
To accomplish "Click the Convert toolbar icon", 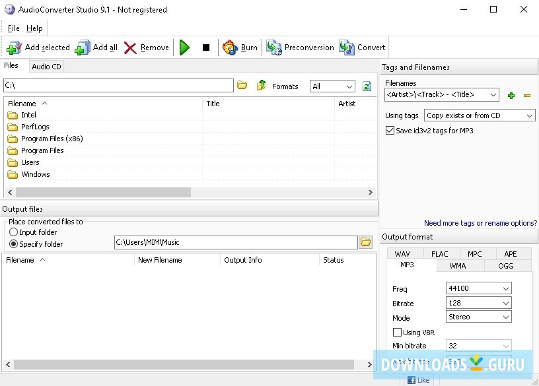I will click(x=347, y=48).
